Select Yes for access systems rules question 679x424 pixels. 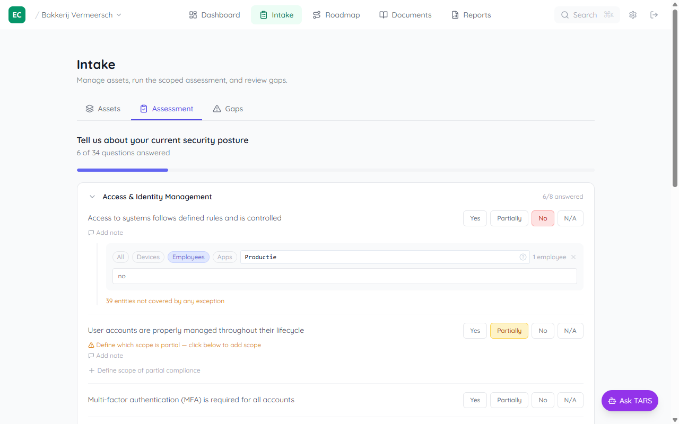475,218
